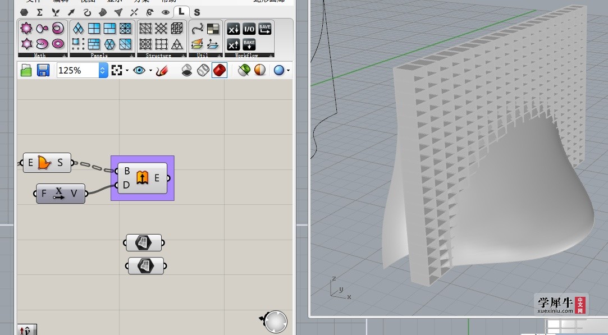608x335 pixels.
Task: Click the BAKE workflow component
Action: pyautogui.click(x=249, y=44)
